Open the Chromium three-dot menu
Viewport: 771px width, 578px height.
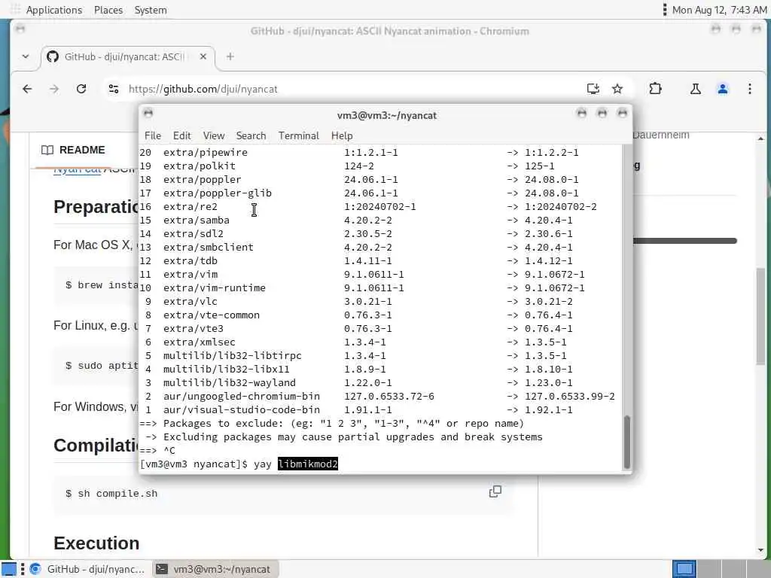pyautogui.click(x=749, y=89)
